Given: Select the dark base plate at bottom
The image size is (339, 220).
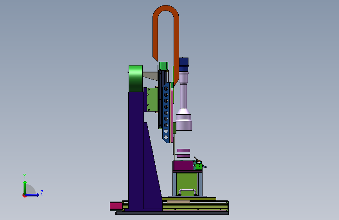Looking at the screenshot, I should point(172,213).
